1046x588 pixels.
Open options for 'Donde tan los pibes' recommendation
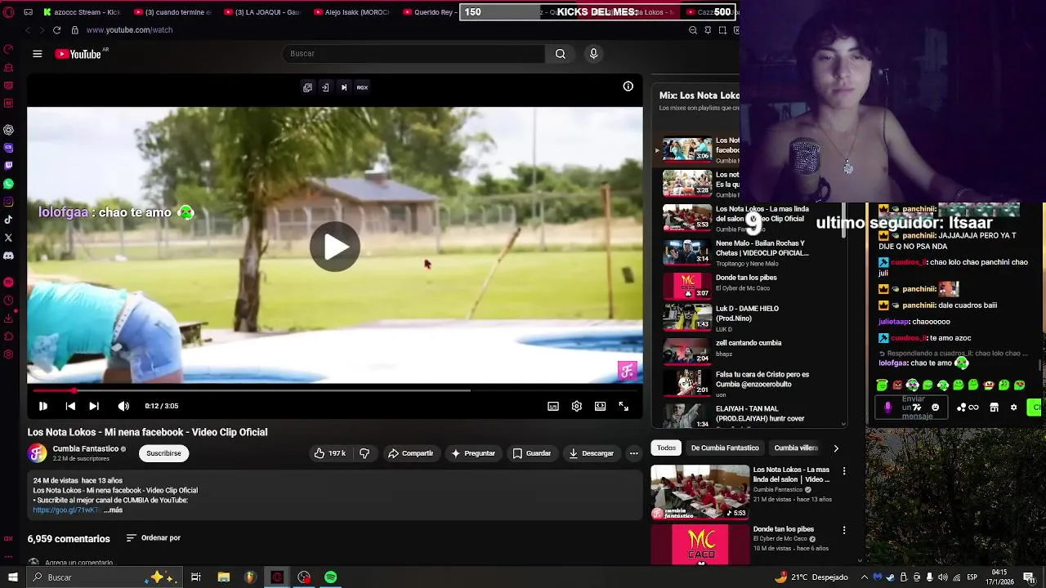click(844, 530)
